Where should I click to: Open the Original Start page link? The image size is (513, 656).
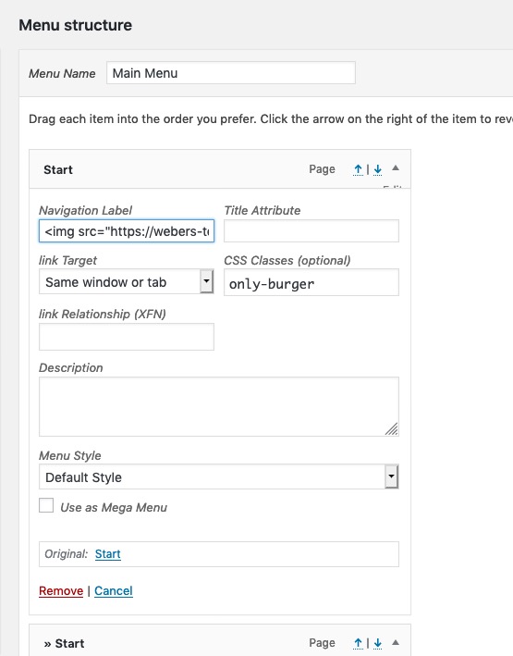pyautogui.click(x=108, y=554)
